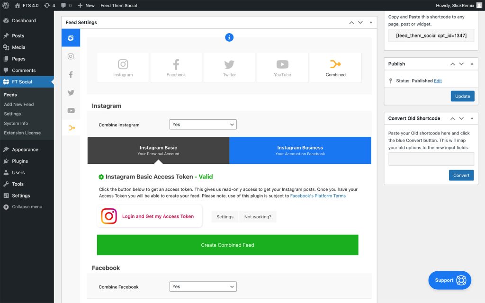Focus the old shortcode input field
Image resolution: width=485 pixels, height=303 pixels.
[x=431, y=159]
